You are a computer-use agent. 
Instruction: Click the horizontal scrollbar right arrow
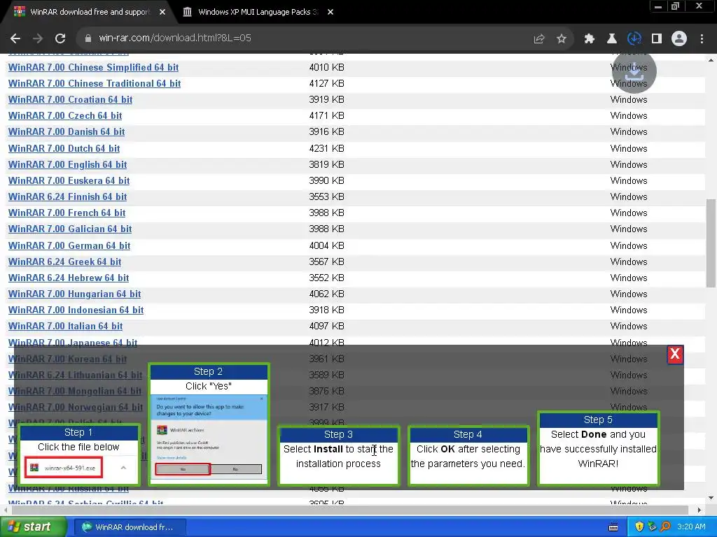pos(699,510)
